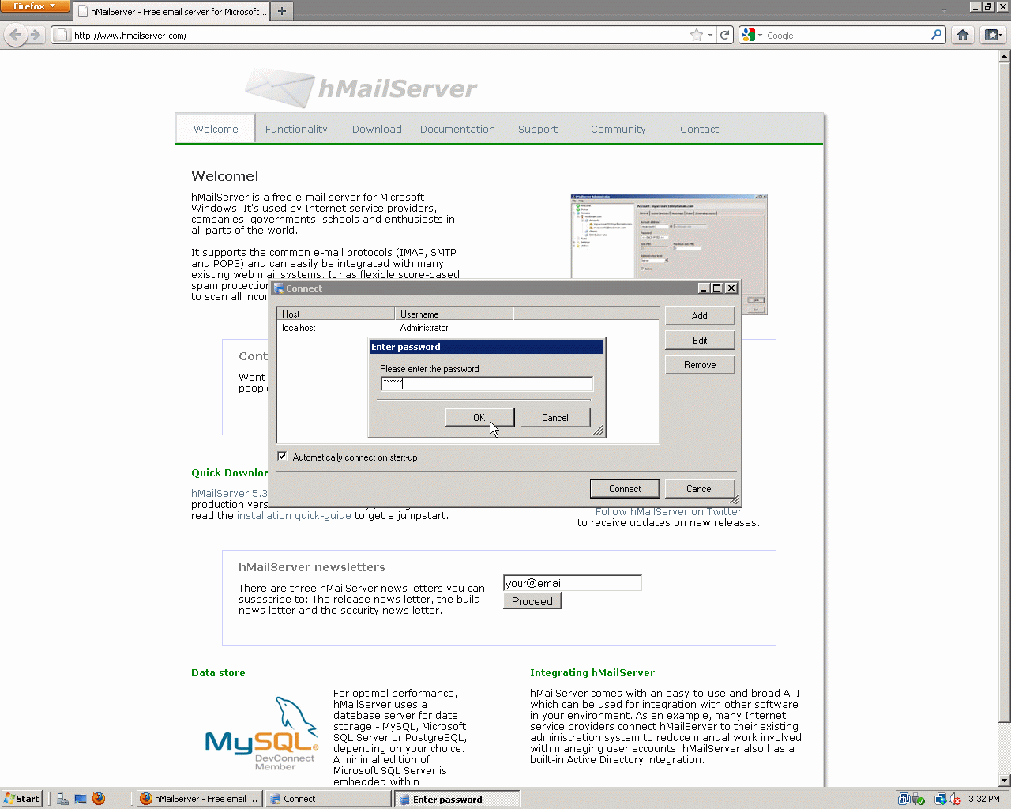Open Server Manager from quick launch
1011x809 pixels.
62,799
